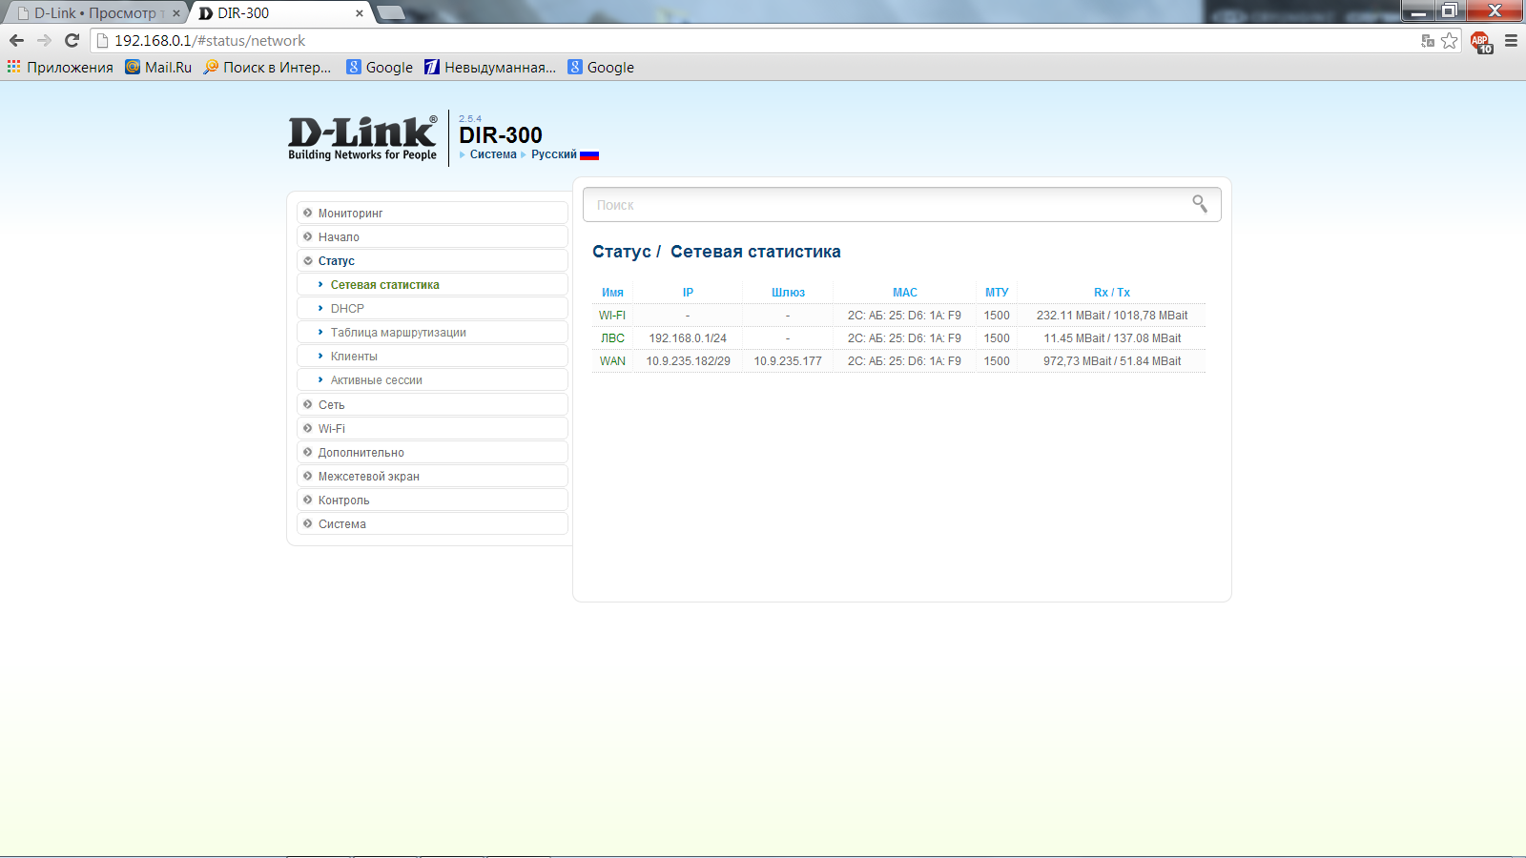Expand the Сеть menu section
1526x858 pixels.
coord(433,404)
